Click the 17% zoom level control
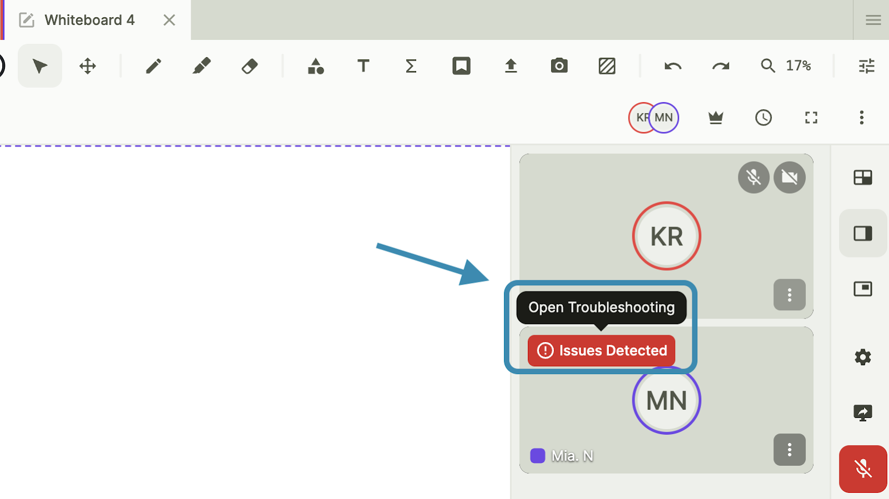 [798, 66]
